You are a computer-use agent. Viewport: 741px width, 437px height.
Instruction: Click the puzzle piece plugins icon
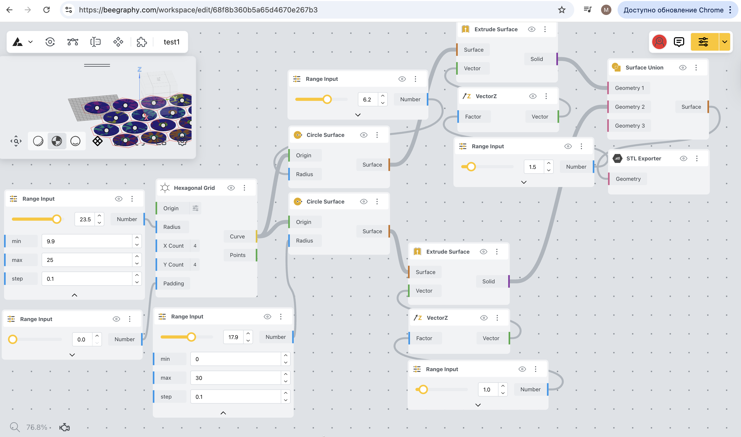click(x=141, y=42)
